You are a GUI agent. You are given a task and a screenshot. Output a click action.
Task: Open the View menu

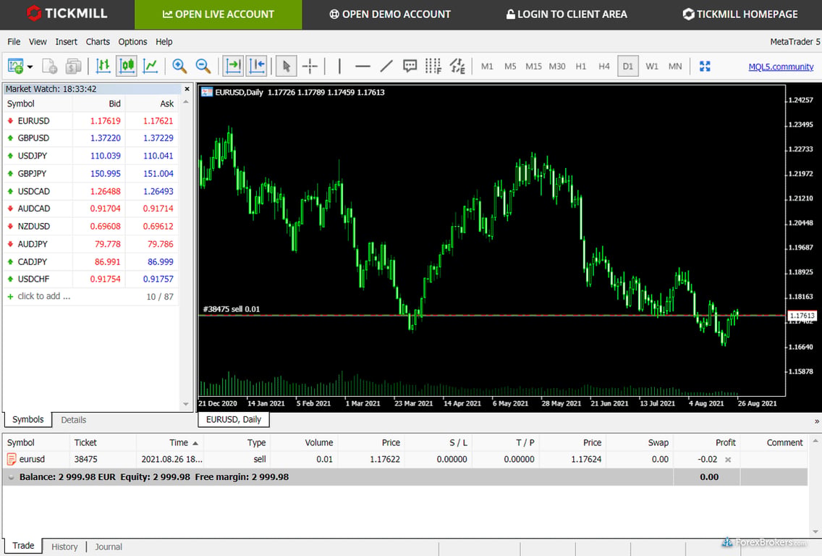tap(38, 41)
